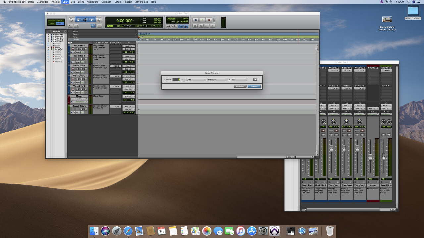Open EQ3 7B insert on Voice Over 1
424x238 pixels.
click(x=116, y=66)
